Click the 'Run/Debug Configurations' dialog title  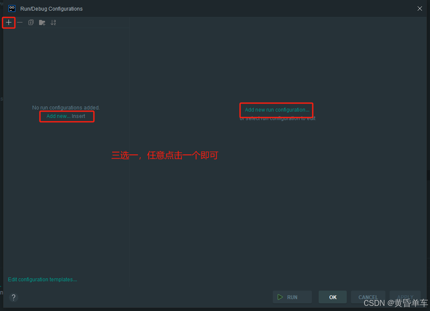(51, 8)
